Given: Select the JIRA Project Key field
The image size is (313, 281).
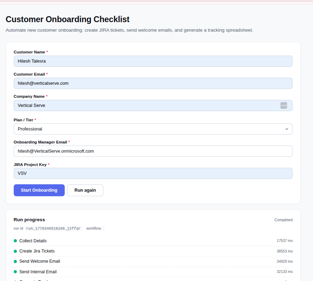Looking at the screenshot, I should (x=153, y=173).
